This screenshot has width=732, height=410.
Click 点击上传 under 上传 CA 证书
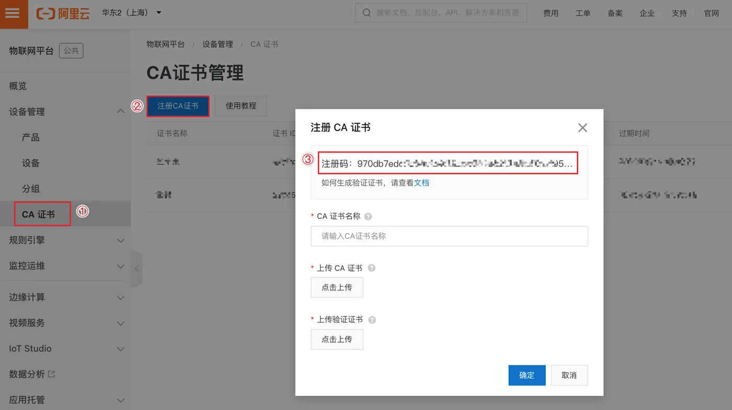(337, 287)
